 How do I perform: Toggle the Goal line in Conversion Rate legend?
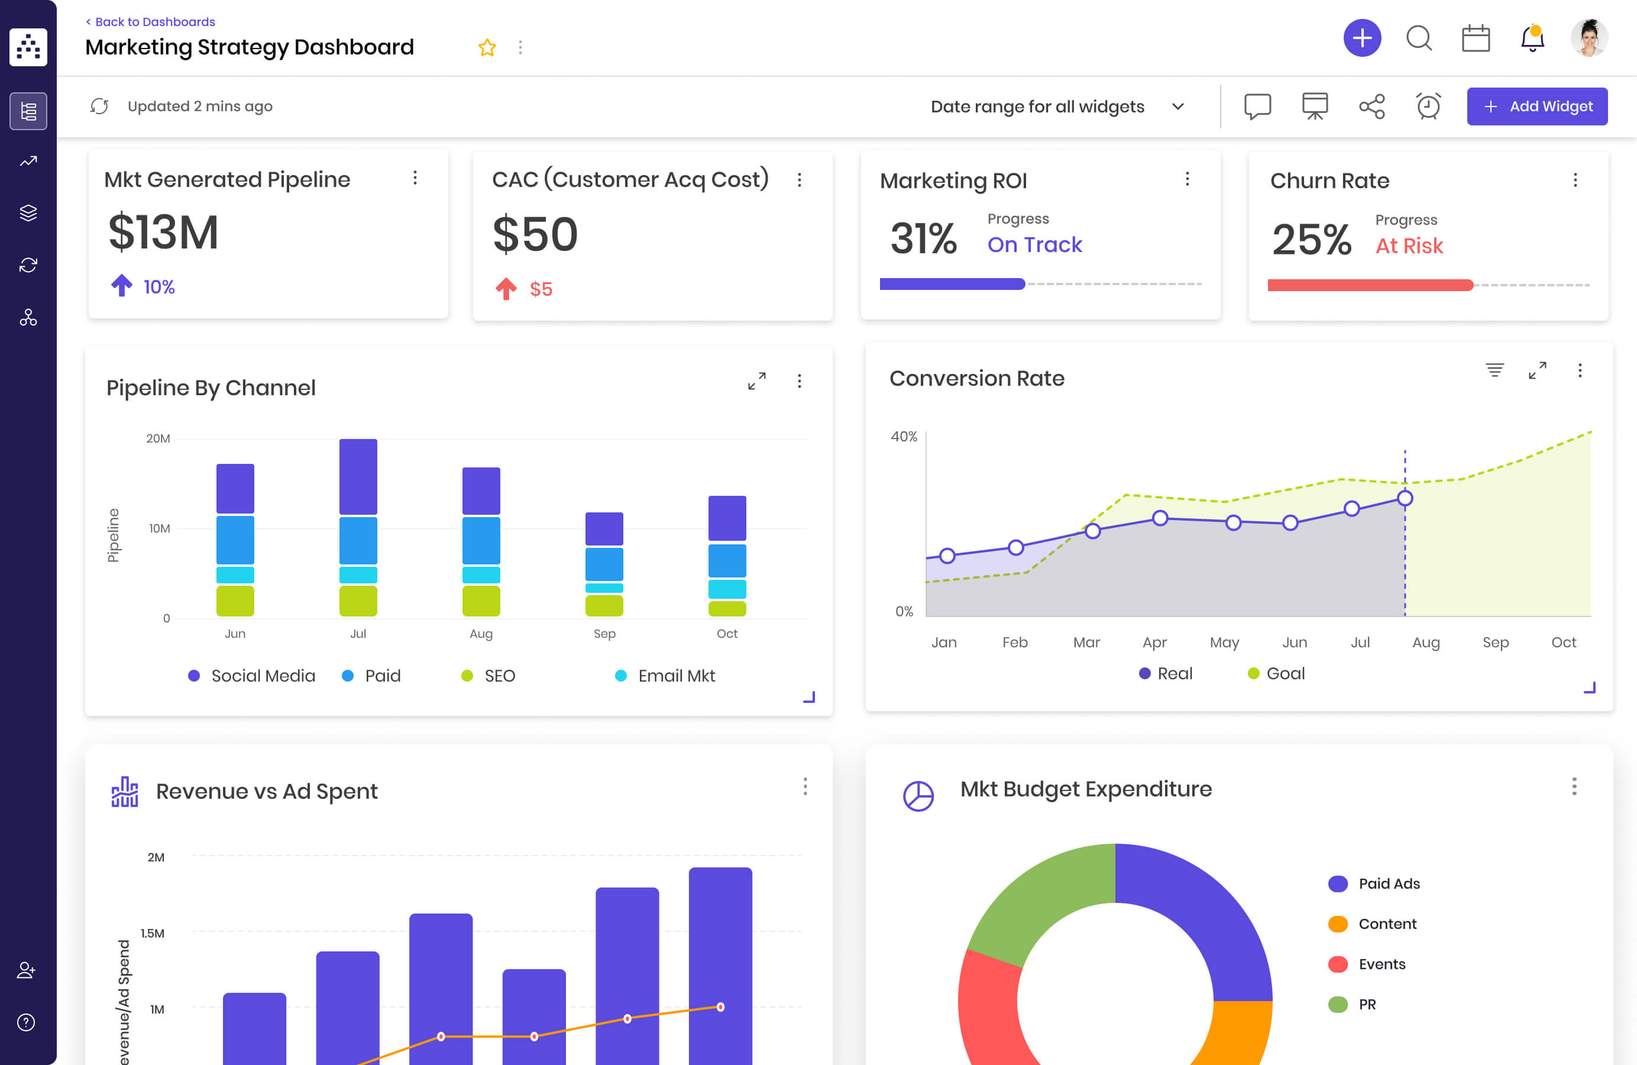coord(1276,673)
